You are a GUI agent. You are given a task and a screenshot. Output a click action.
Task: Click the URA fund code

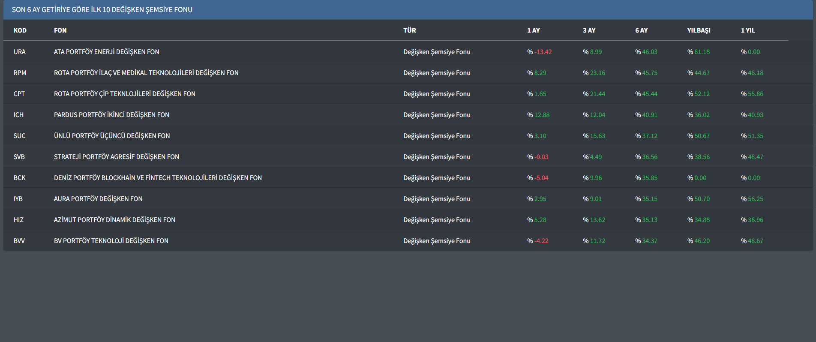click(20, 52)
